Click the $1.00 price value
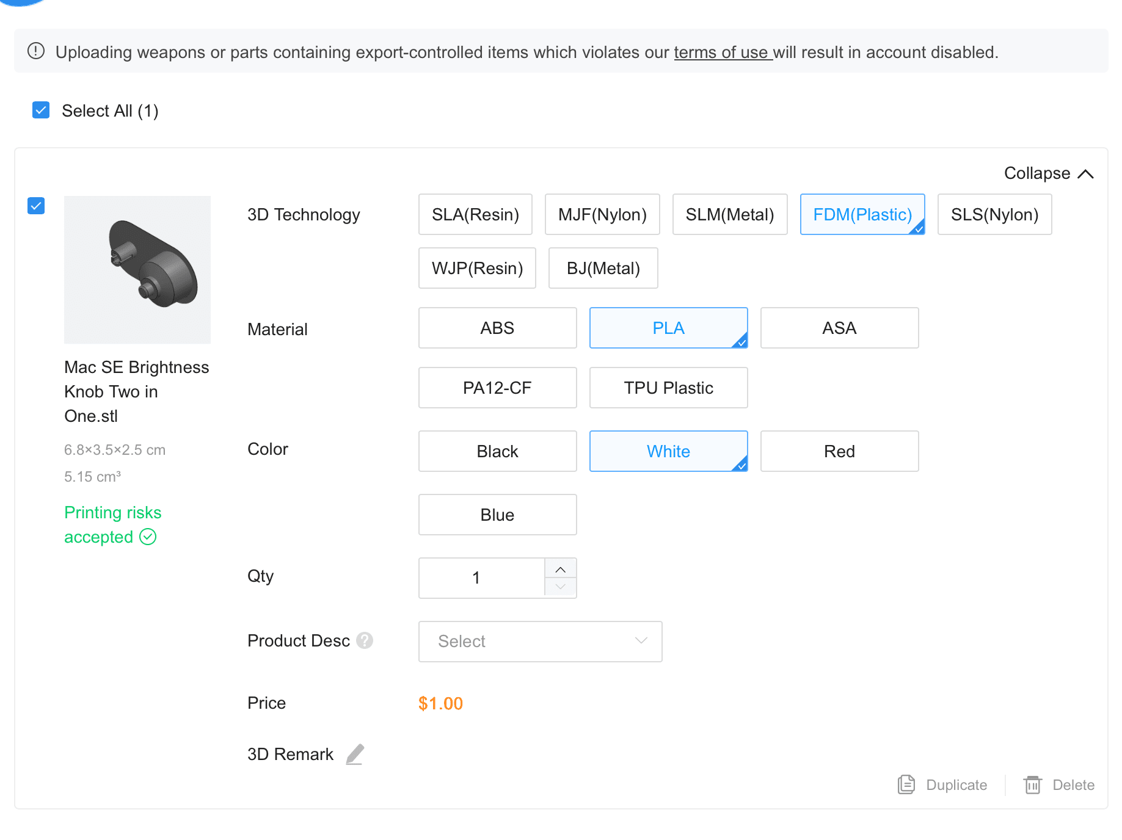 tap(440, 703)
